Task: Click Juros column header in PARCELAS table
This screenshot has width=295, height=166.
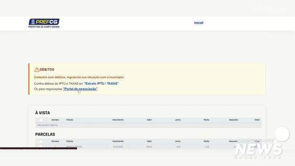Action: click(x=178, y=142)
